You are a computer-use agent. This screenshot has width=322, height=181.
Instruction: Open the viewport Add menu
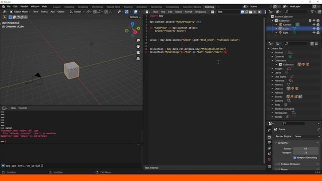click(52, 12)
